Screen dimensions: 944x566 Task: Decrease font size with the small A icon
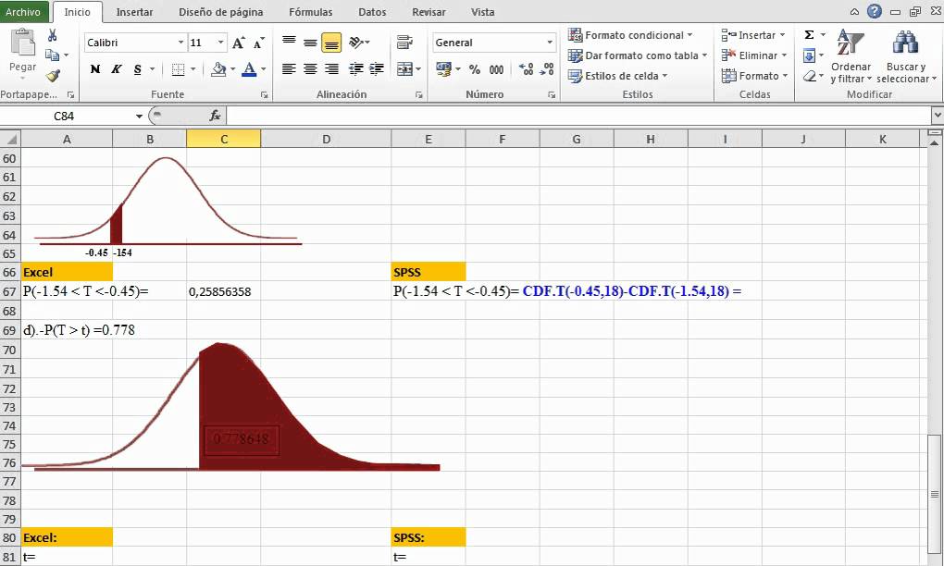click(x=258, y=43)
